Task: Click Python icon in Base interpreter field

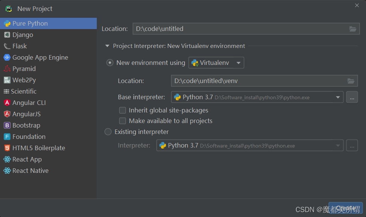Action: point(177,97)
